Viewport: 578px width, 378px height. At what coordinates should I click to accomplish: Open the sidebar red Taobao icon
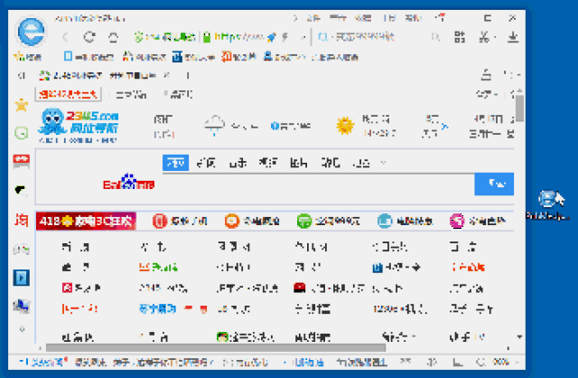[22, 220]
